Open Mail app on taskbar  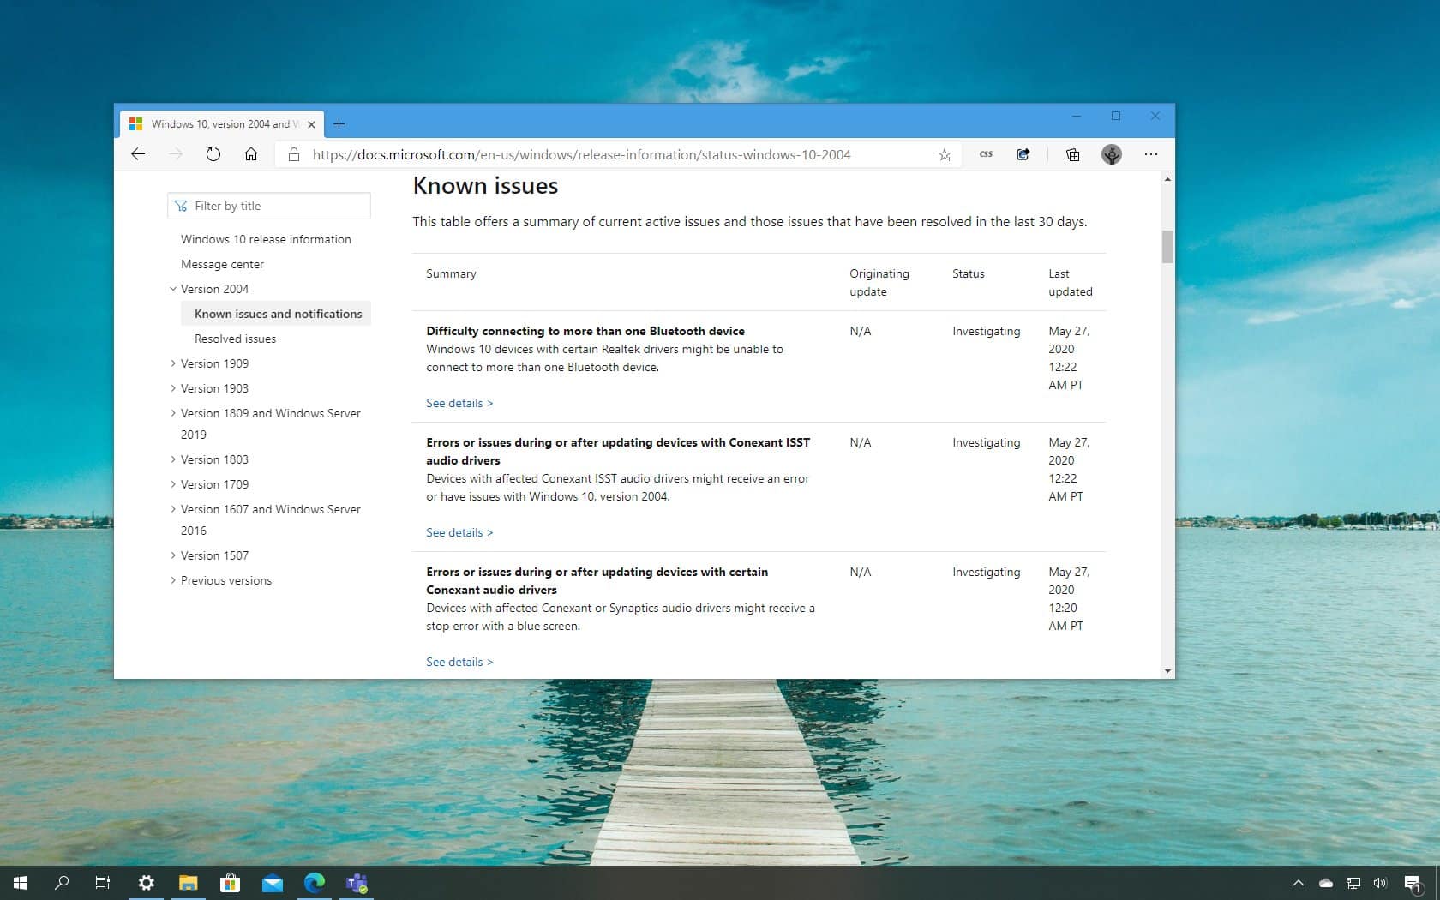point(273,882)
